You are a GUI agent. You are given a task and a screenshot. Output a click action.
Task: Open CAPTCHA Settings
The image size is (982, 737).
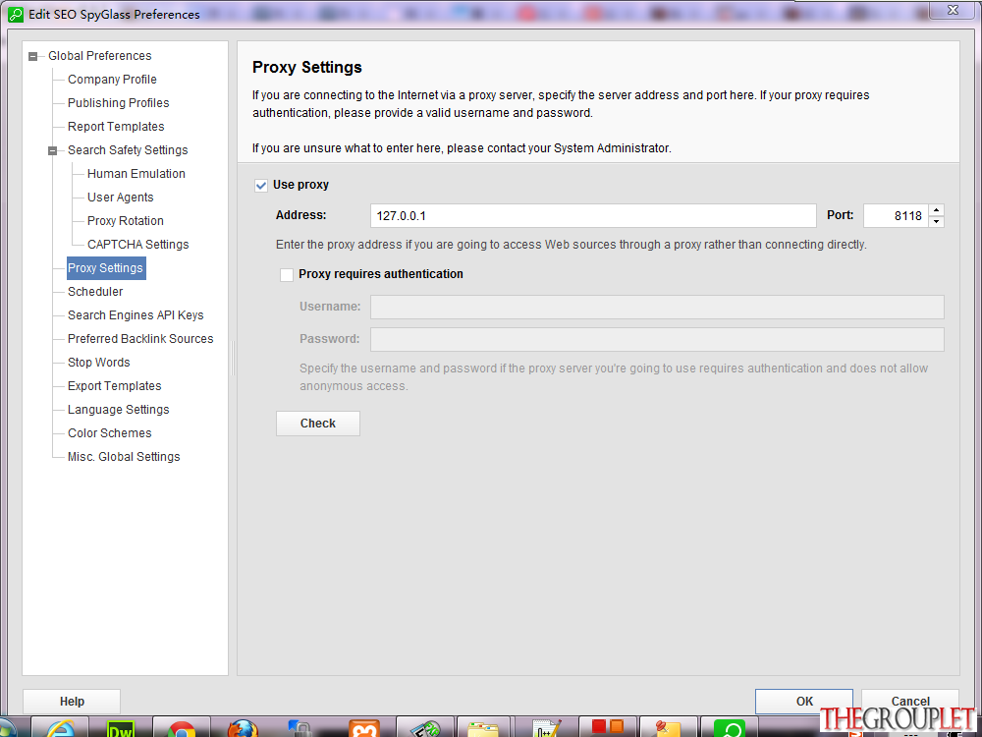[x=137, y=245]
